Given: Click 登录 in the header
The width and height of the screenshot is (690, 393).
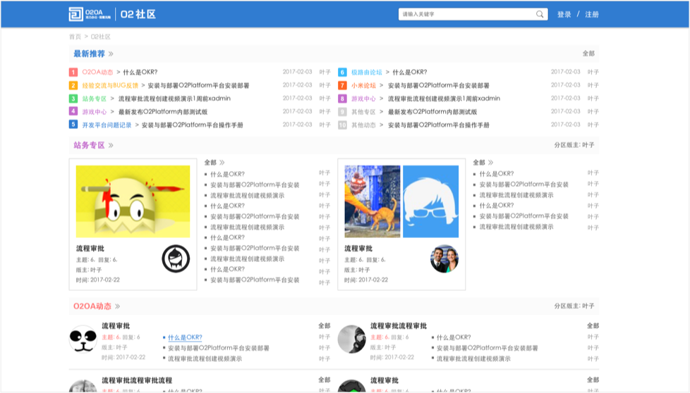Looking at the screenshot, I should click(x=564, y=14).
